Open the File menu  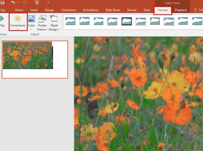[3, 10]
